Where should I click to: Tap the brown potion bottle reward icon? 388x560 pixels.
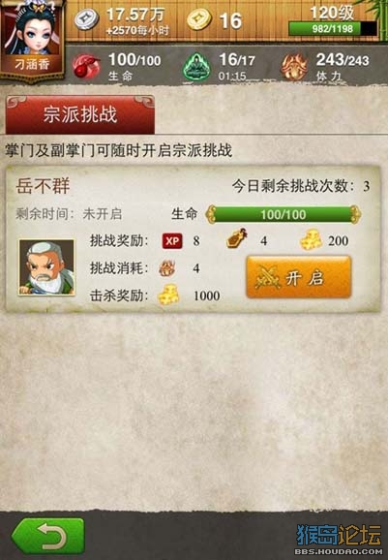(237, 238)
